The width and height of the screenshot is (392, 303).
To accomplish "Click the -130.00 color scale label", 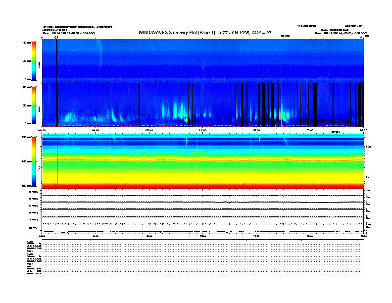I will (26, 137).
